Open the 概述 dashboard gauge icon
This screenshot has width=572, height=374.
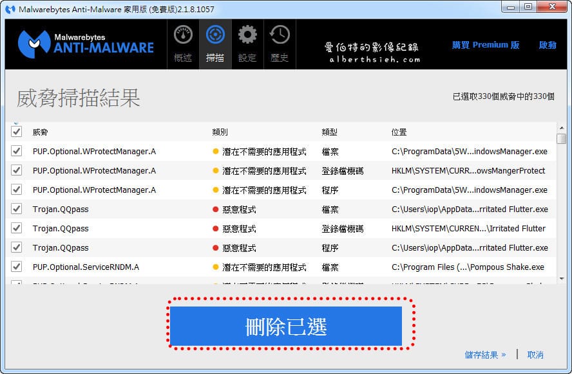coord(183,35)
